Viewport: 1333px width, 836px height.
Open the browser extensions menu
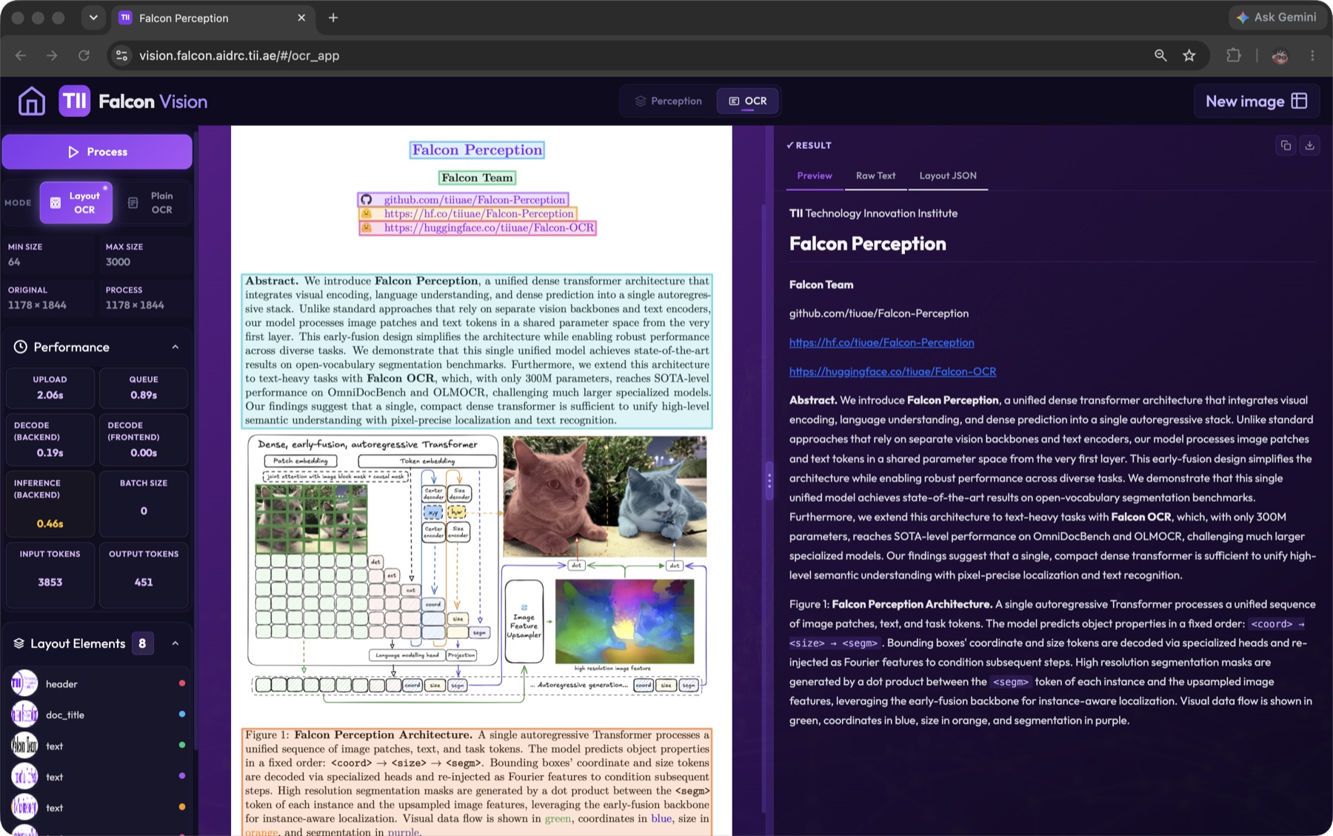click(1234, 56)
